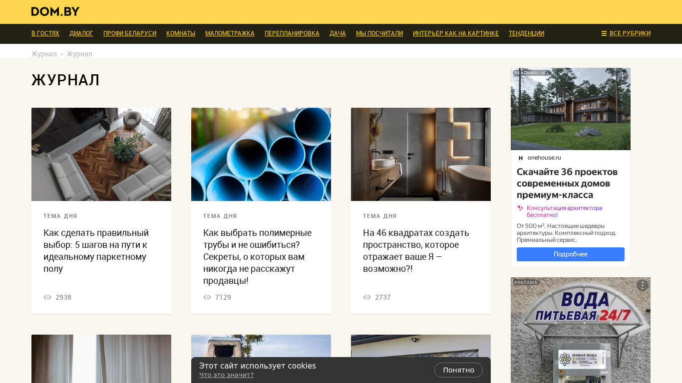This screenshot has height=383, width=682.
Task: Go to the Диалог section
Action: pos(81,33)
